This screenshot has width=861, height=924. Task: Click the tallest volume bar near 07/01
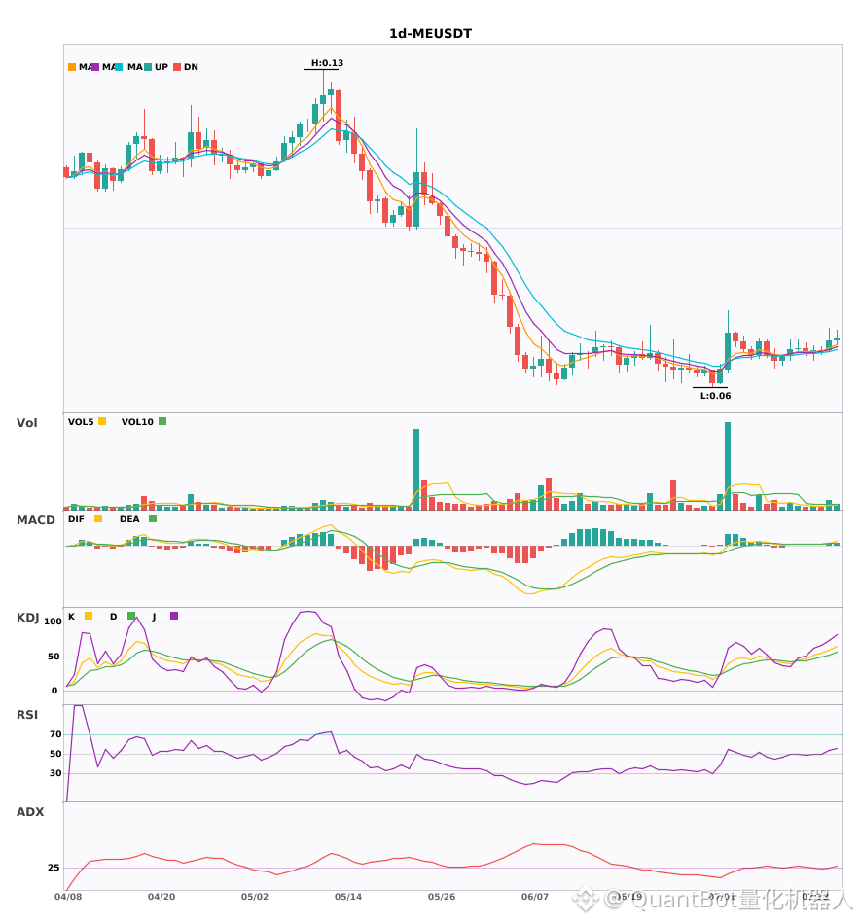pos(728,466)
